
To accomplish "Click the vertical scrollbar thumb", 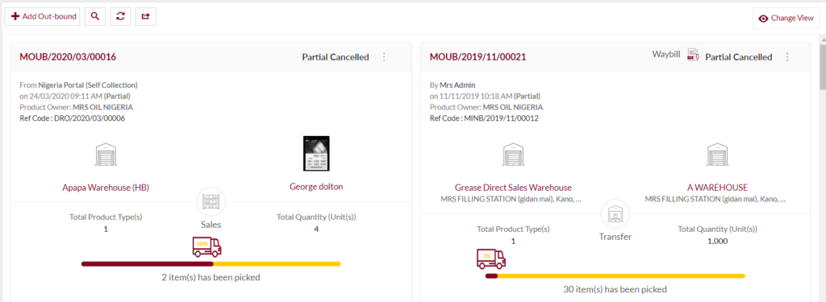I will [821, 64].
